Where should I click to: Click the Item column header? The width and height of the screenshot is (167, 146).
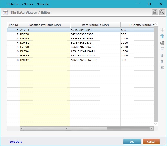pyautogui.click(x=95, y=25)
